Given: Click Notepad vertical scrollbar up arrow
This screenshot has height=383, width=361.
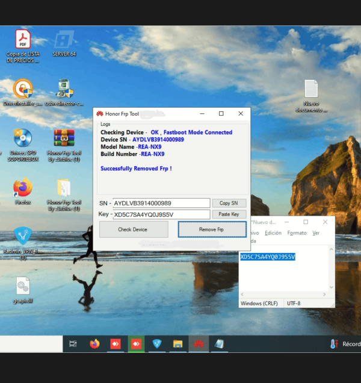Looking at the screenshot, I should point(332,249).
